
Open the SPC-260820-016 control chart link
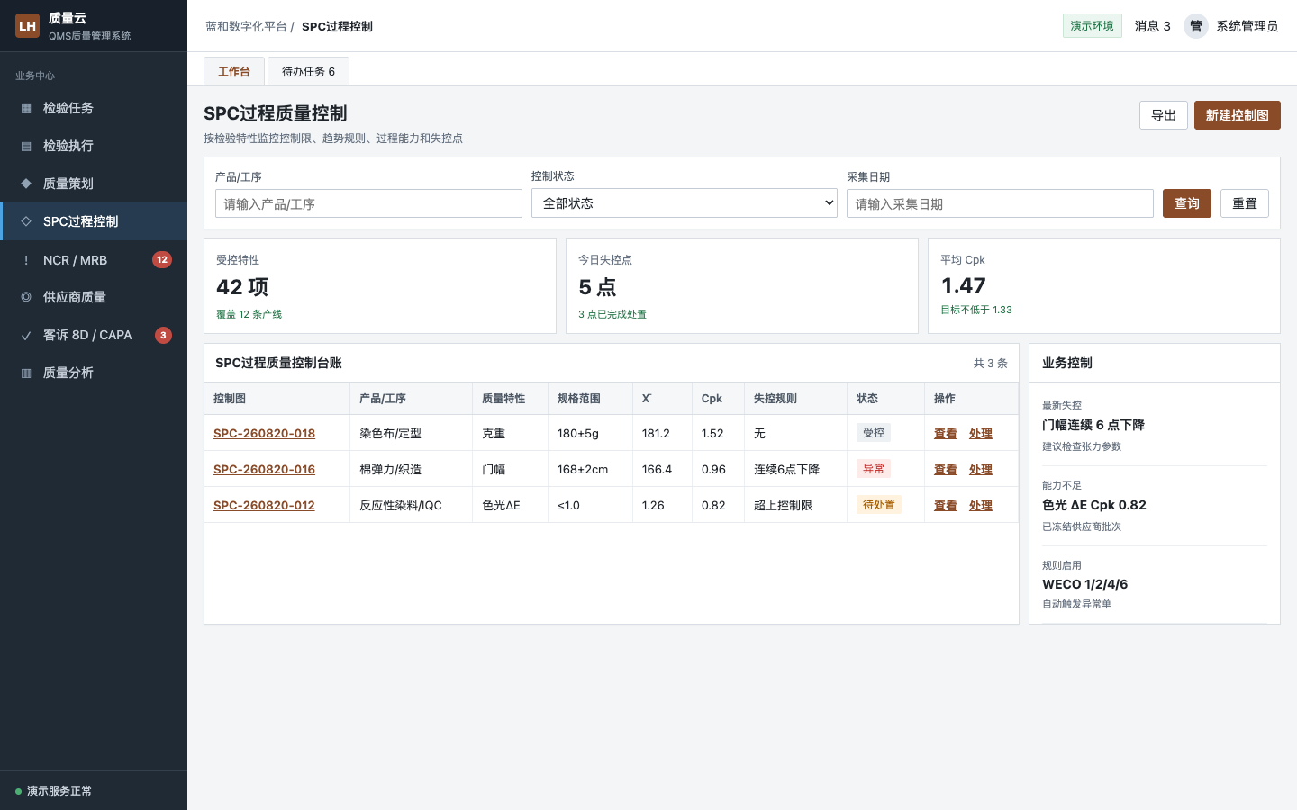coord(264,469)
